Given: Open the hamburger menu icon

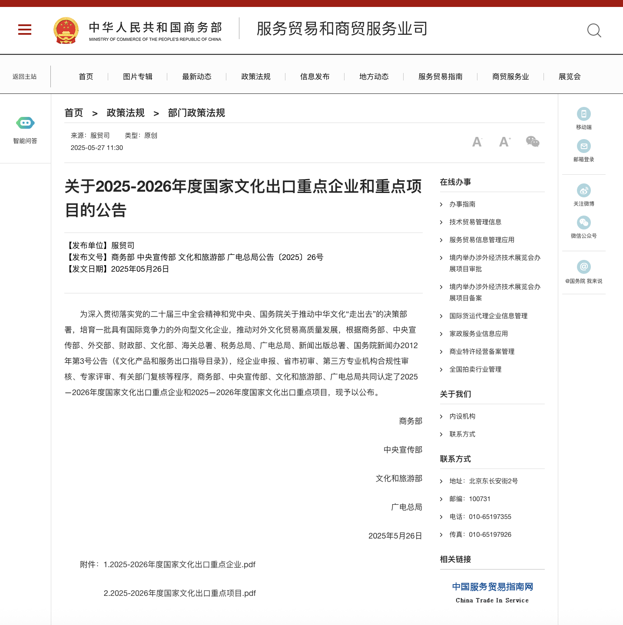Looking at the screenshot, I should (25, 30).
